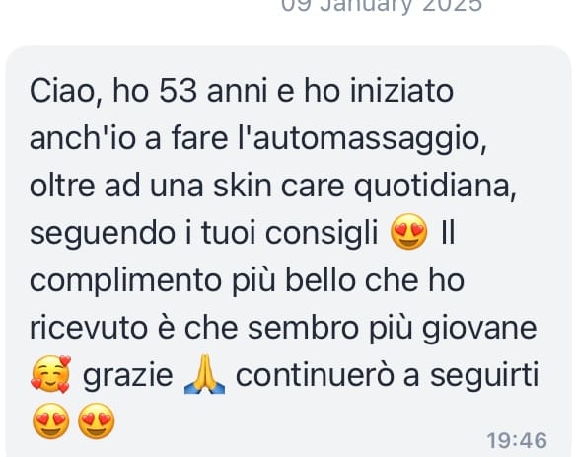Click the word "grazie" in the message

point(128,377)
